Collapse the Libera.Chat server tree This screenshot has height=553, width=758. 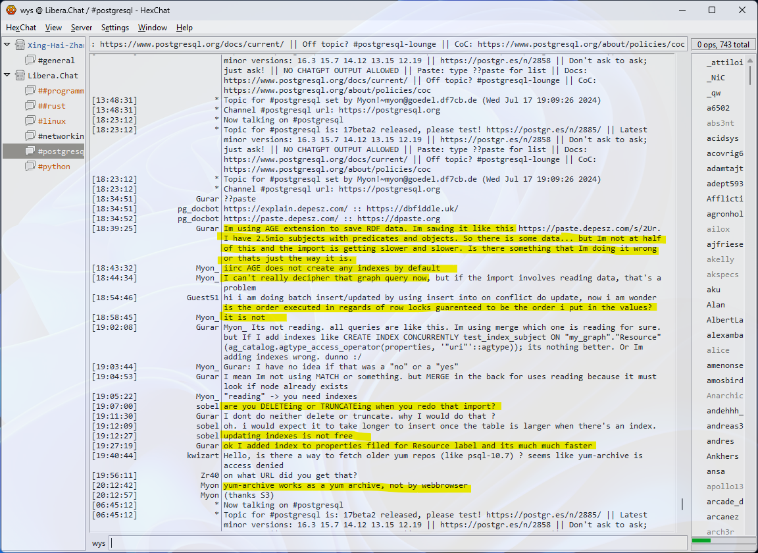tap(7, 75)
